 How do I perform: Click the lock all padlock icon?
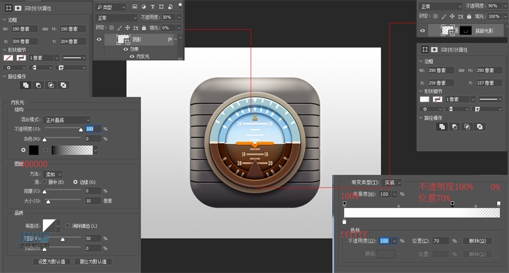point(145,28)
